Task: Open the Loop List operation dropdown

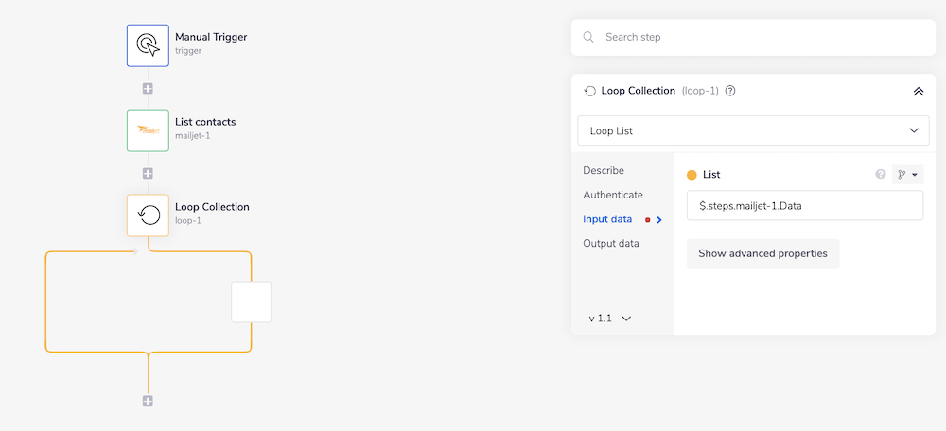Action: tap(752, 130)
